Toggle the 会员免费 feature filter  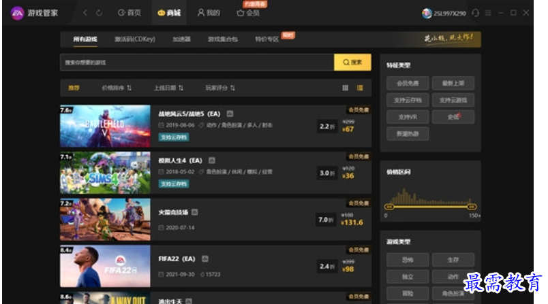tap(408, 84)
